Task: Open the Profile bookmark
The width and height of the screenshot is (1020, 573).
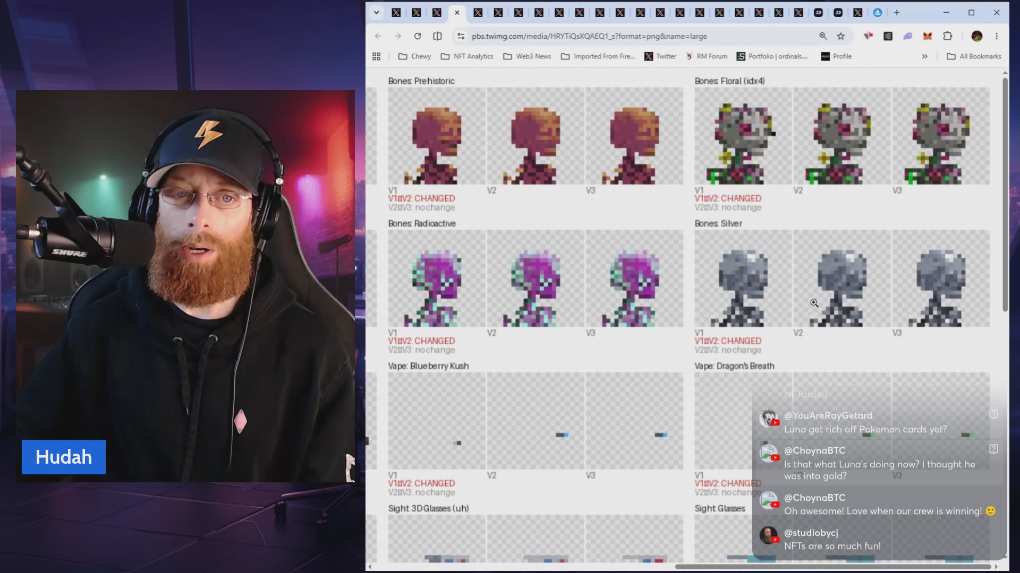Action: point(836,56)
